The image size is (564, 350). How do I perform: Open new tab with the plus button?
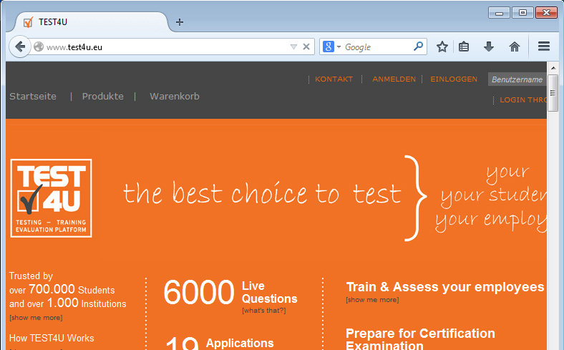coord(180,22)
